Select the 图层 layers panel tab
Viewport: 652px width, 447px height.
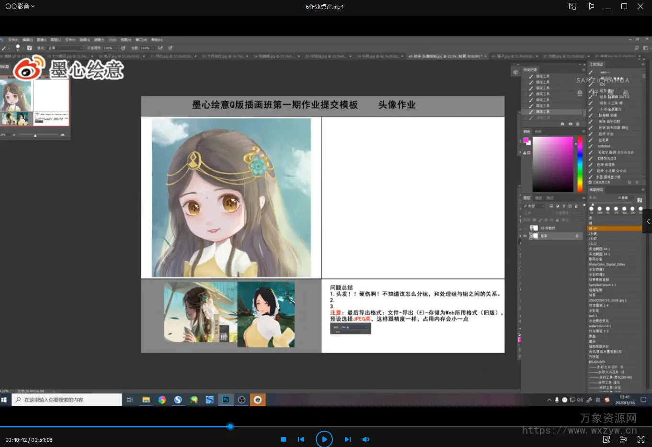[527, 198]
